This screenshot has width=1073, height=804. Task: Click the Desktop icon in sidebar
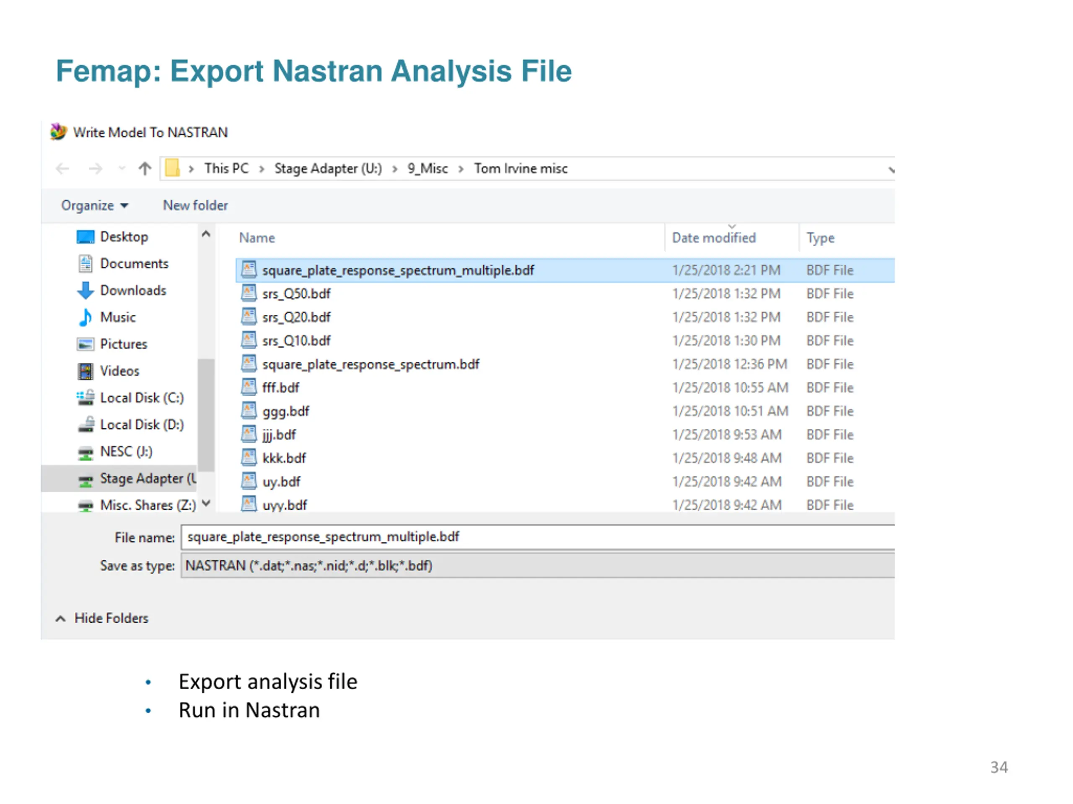point(86,237)
